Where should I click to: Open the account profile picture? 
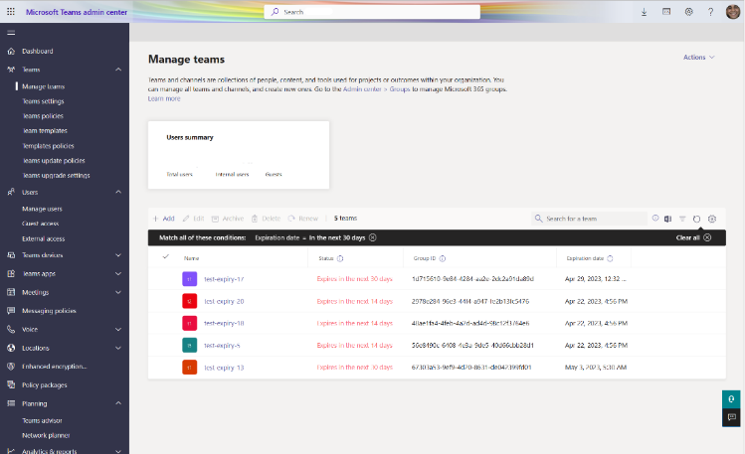(x=733, y=11)
